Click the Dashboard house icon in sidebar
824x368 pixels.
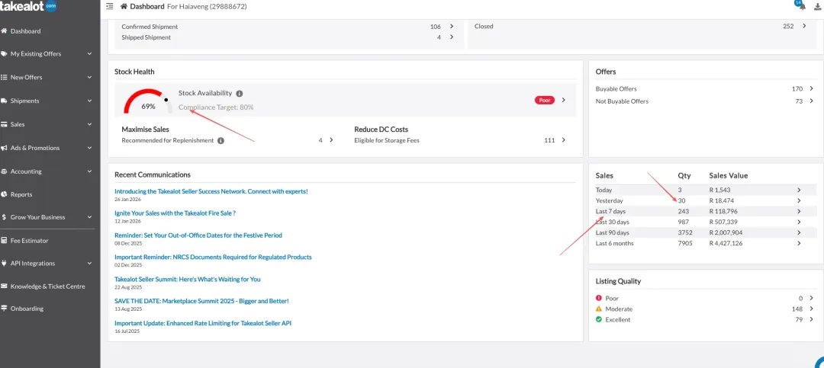(5, 31)
